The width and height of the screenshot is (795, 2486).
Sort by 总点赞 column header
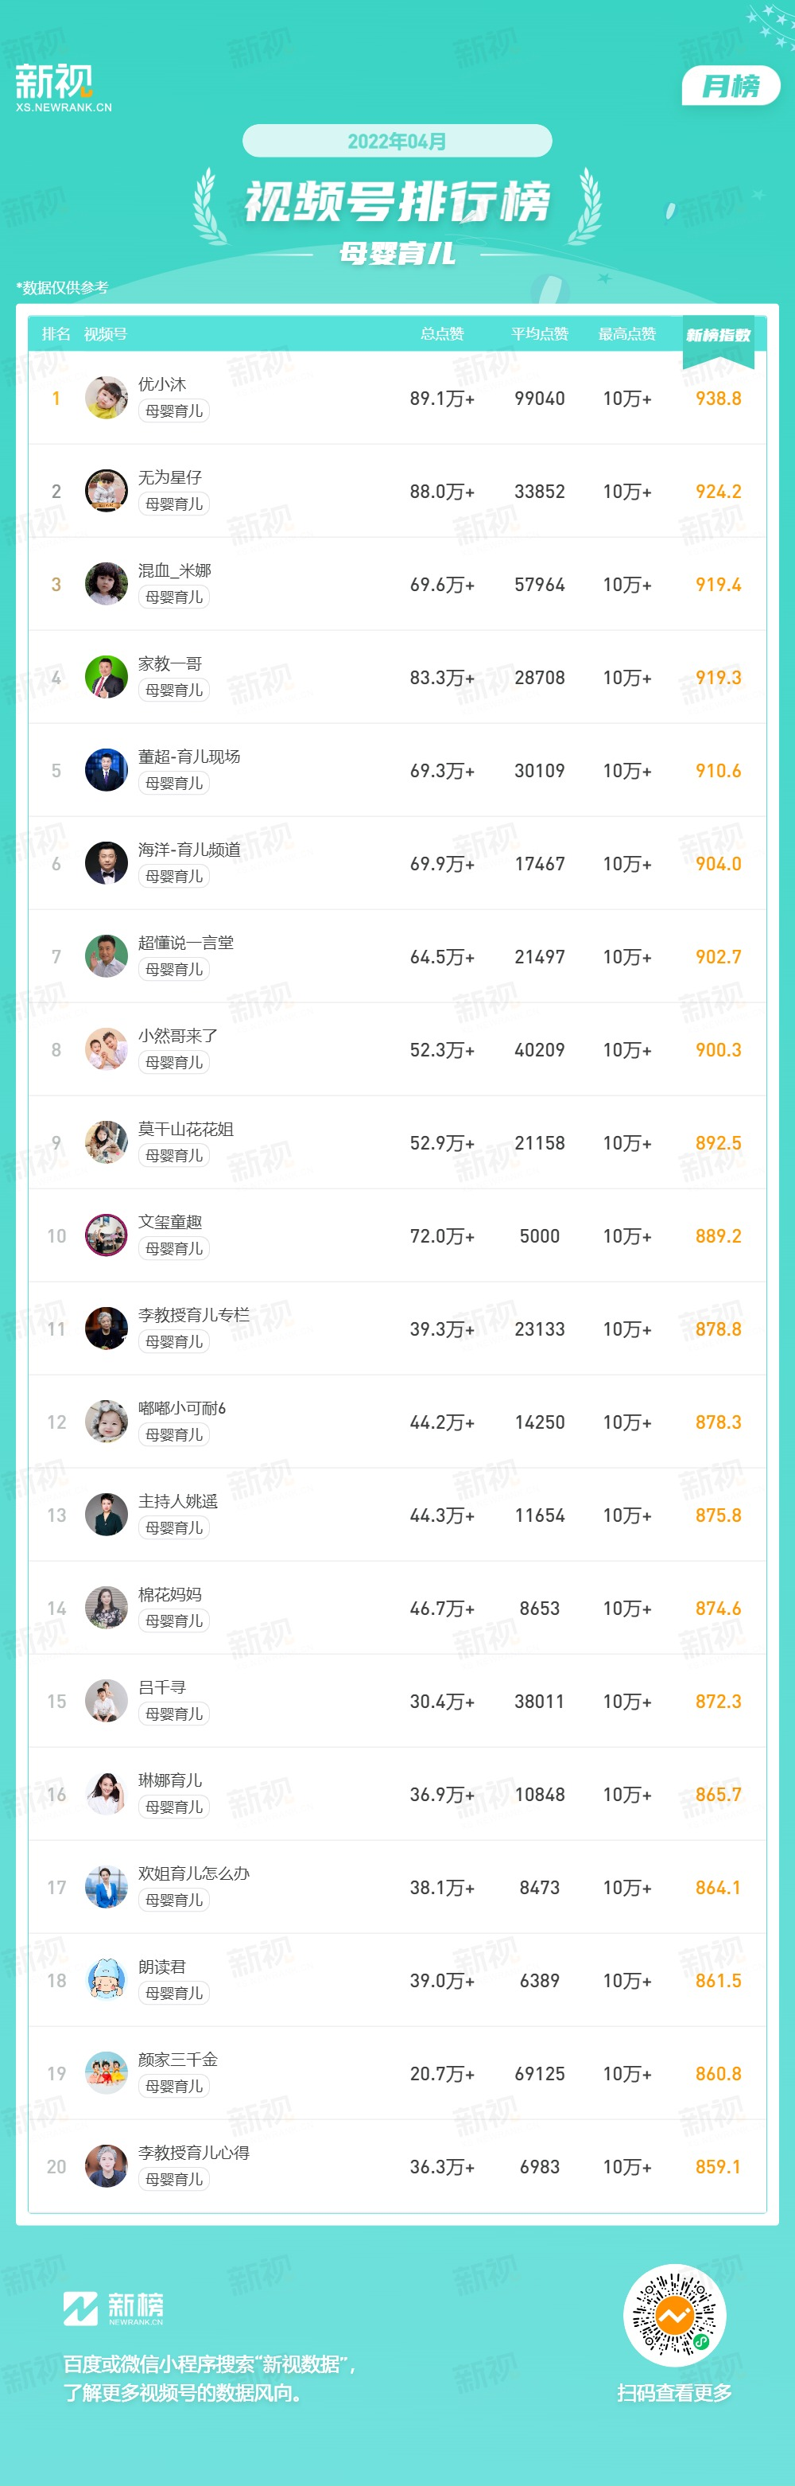tap(442, 334)
